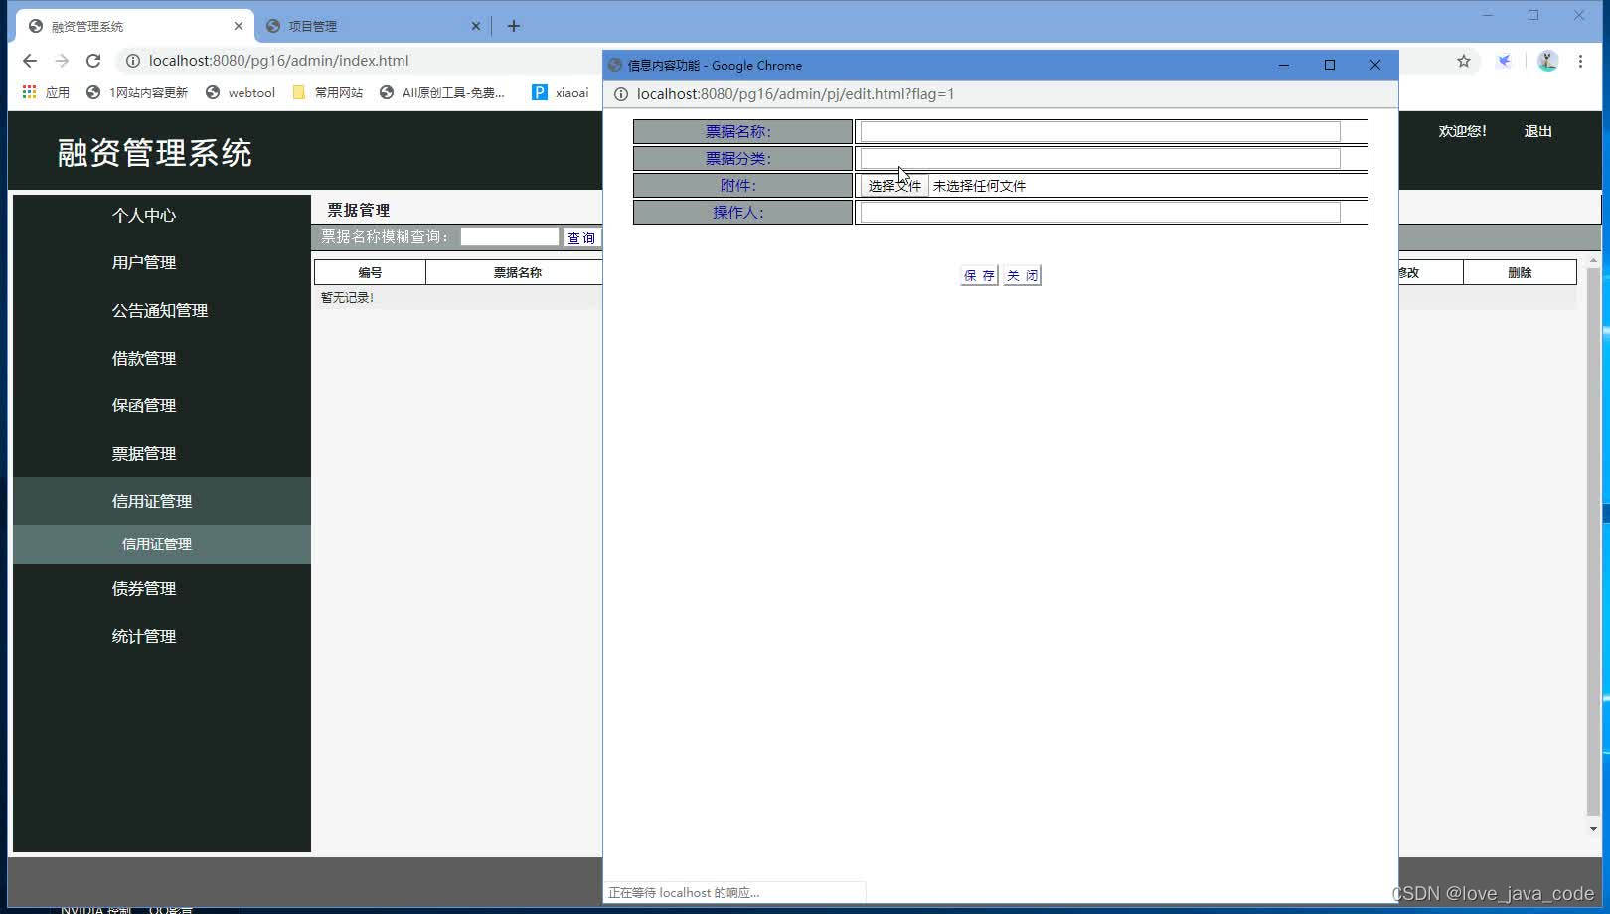Minimize the 信息内容功能 popup window
This screenshot has width=1610, height=914.
coord(1284,65)
